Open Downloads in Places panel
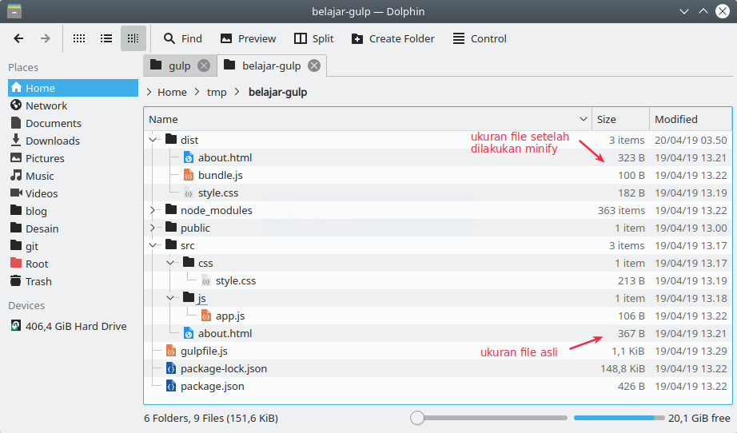 [52, 141]
